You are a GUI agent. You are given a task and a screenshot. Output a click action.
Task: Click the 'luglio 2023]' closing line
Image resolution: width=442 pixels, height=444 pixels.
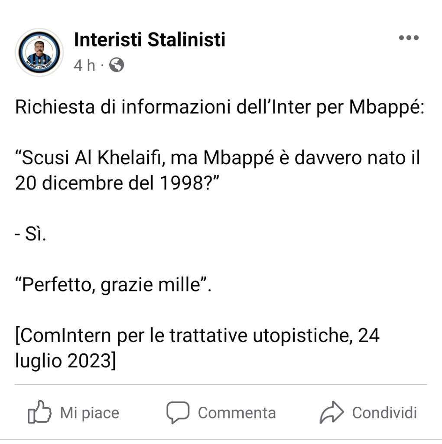(x=65, y=361)
